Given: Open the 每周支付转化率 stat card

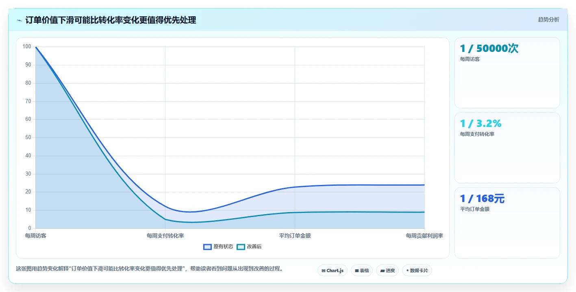Looking at the screenshot, I should tap(507, 148).
